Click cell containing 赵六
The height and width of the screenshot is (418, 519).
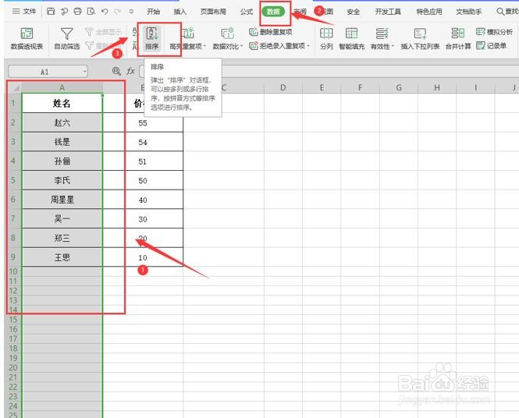click(62, 122)
